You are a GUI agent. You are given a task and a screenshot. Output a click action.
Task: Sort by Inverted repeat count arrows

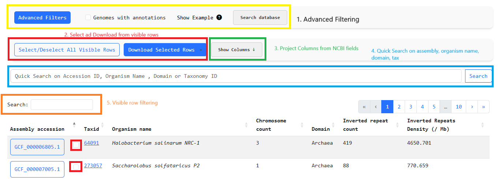click(x=397, y=125)
